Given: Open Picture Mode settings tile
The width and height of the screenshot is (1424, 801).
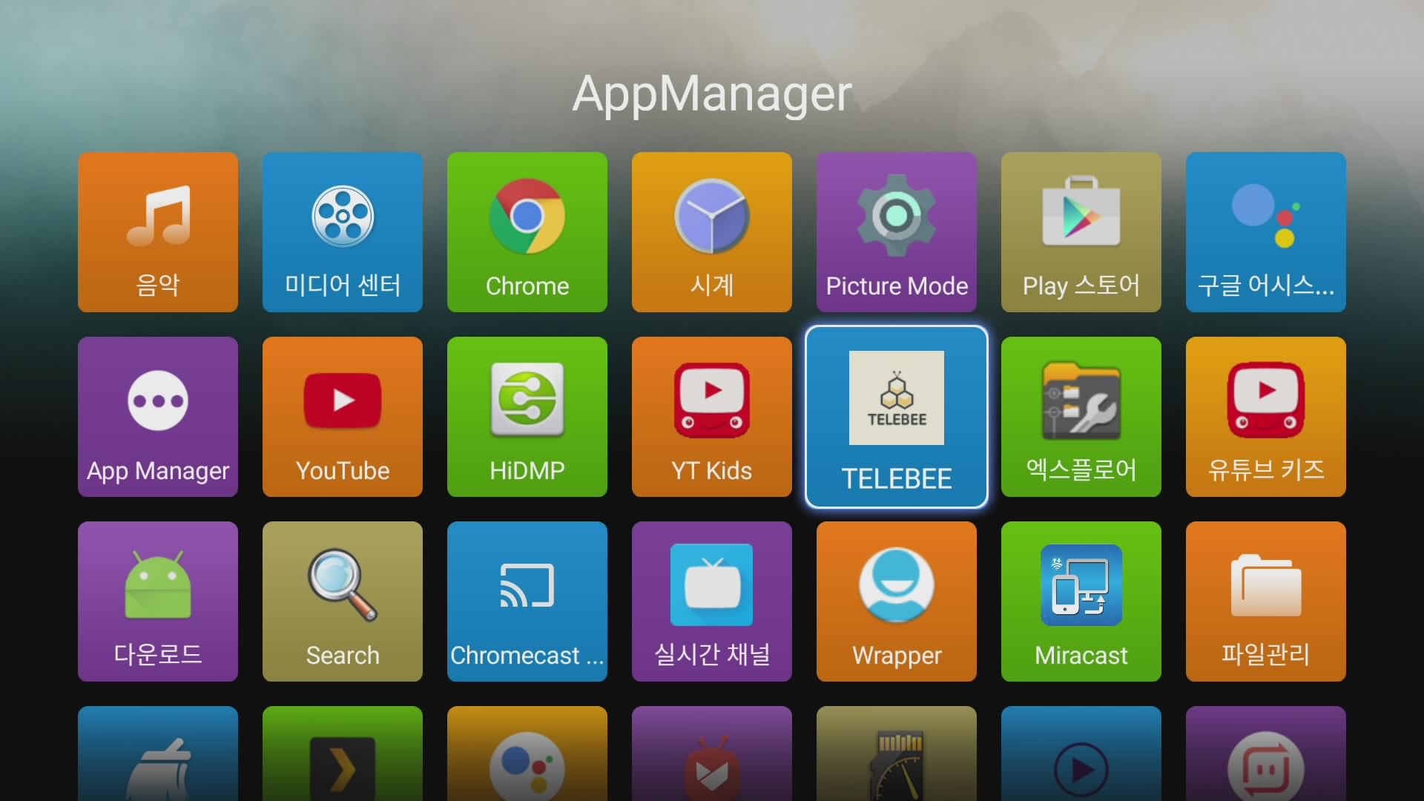Looking at the screenshot, I should tap(897, 232).
